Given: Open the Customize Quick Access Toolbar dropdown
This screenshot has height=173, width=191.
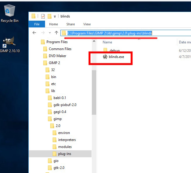Looking at the screenshot, I should pyautogui.click(x=55, y=17).
